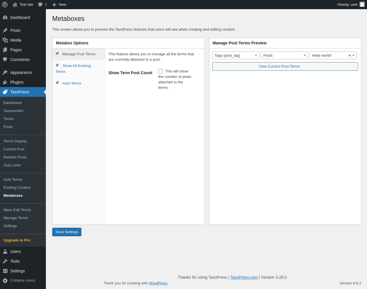Screen dimensions: 367x289
Task: Expand the Hello world! post dropdown arrow
Action: click(x=354, y=55)
